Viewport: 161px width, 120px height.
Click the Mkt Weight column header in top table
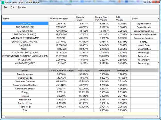tap(123, 19)
